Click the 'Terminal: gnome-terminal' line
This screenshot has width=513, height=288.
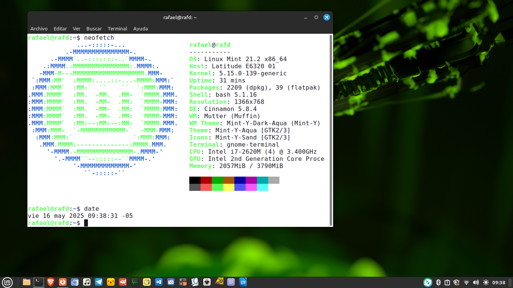(x=234, y=144)
